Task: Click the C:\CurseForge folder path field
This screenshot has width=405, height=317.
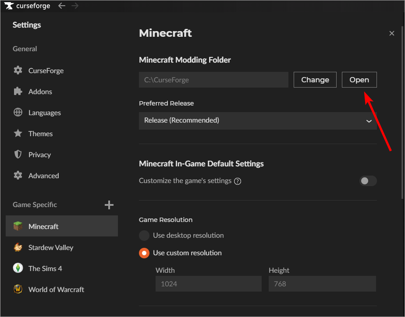Action: click(213, 80)
